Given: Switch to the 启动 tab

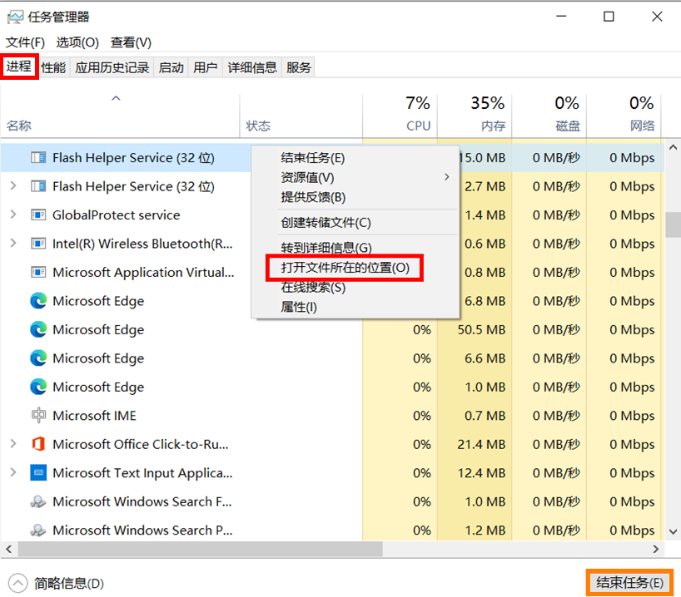Looking at the screenshot, I should tap(171, 67).
